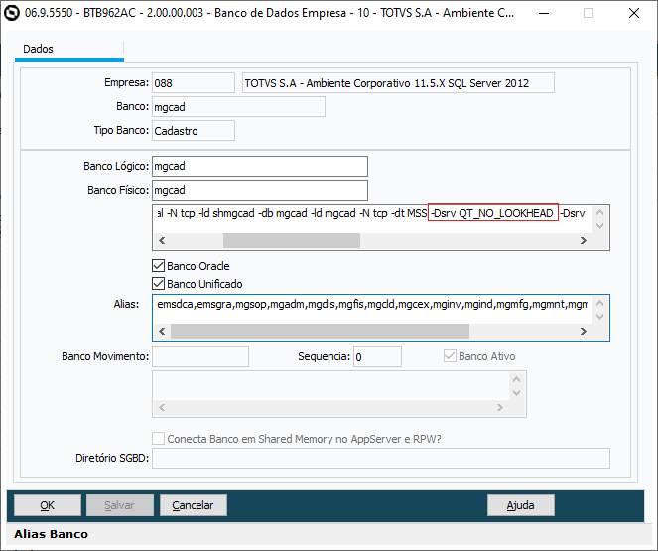Click the Sequencia field

pos(377,356)
